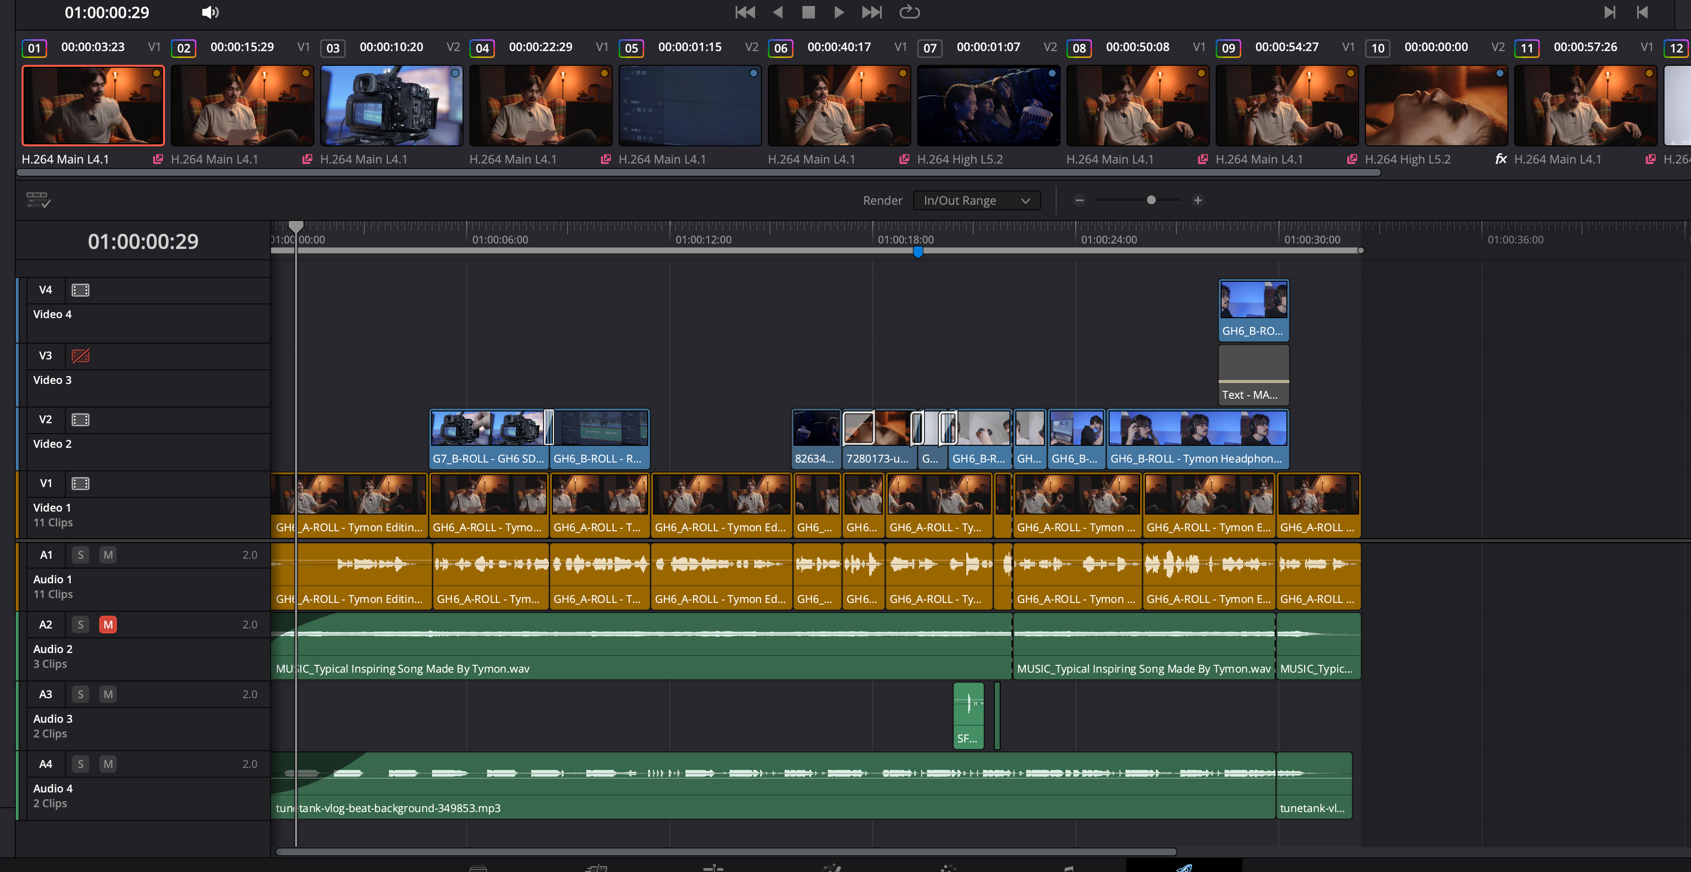This screenshot has width=1691, height=872.
Task: Jump to first frame with skip-back button
Action: click(x=744, y=12)
